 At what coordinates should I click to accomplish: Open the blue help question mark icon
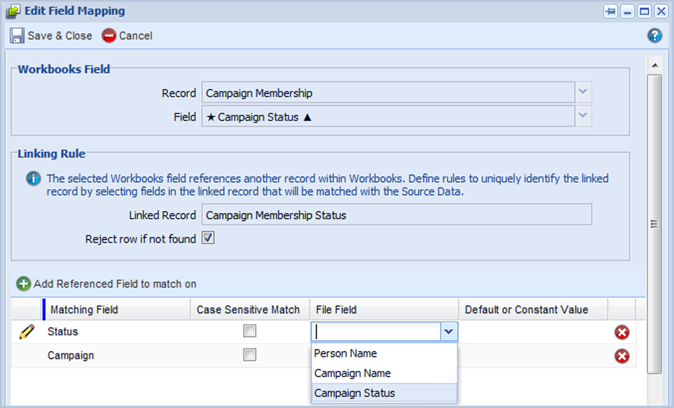pos(655,36)
